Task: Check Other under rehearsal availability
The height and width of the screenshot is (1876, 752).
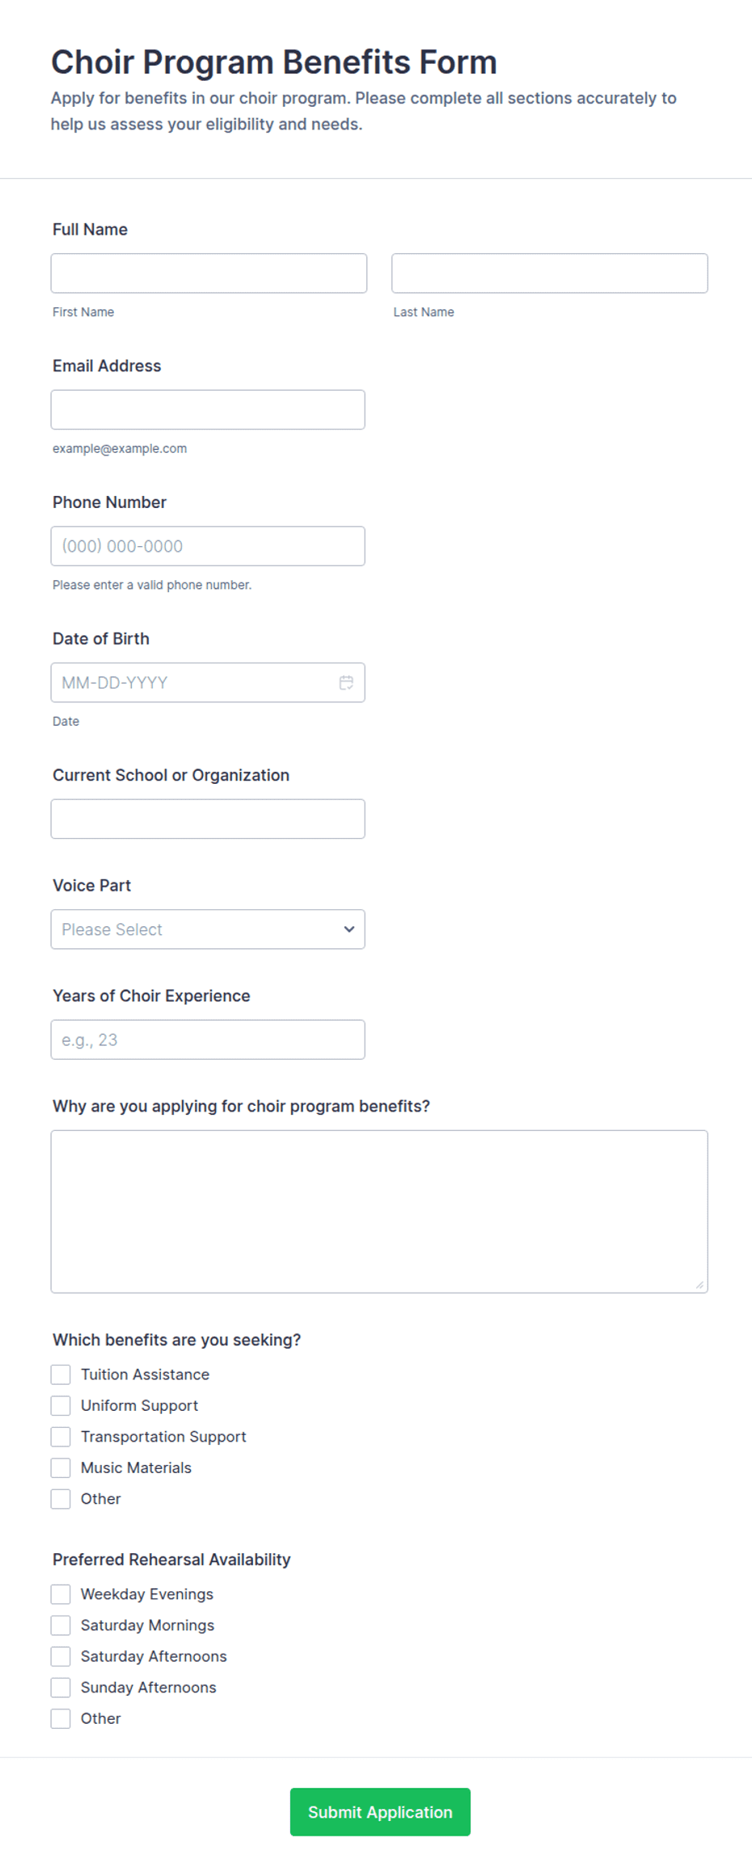Action: 61,1718
